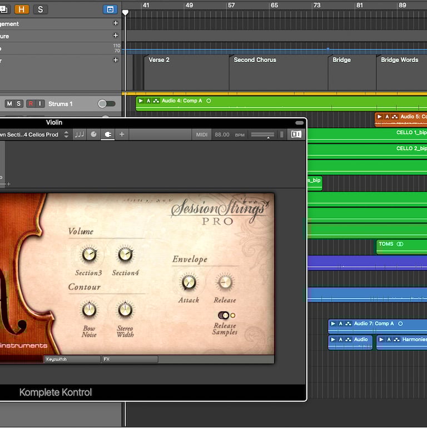This screenshot has width=427, height=428.
Task: Enable record on the Strums 1 track
Action: point(31,104)
